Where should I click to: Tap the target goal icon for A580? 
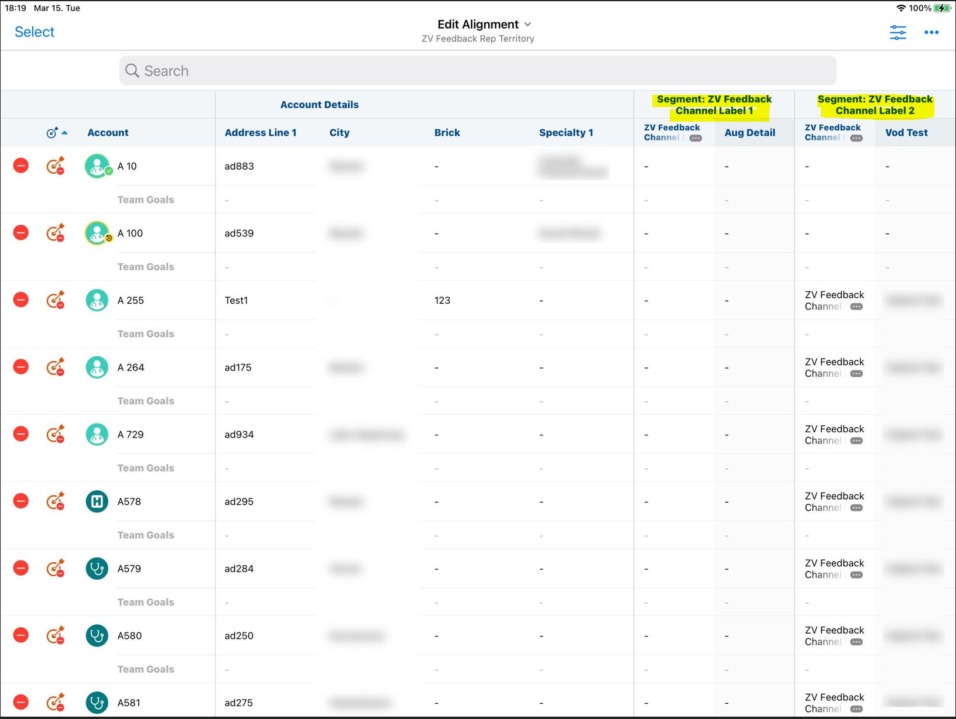tap(56, 635)
